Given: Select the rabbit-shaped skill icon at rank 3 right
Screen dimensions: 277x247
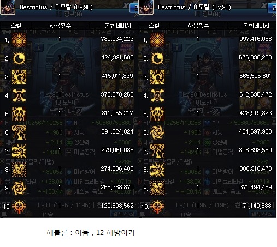Looking at the screenshot, I should click(157, 77).
